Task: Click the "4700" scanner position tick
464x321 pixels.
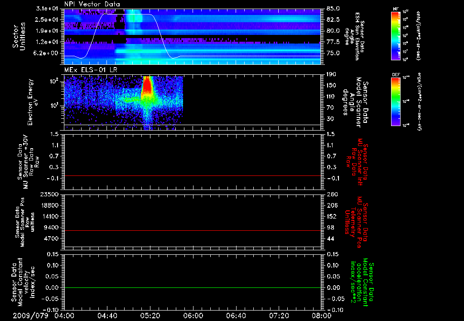Action: coord(51,238)
